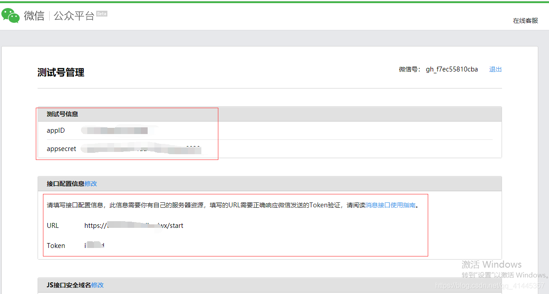Click the 请填写接口配置信息 instruction sentence
The image size is (549, 294).
233,206
